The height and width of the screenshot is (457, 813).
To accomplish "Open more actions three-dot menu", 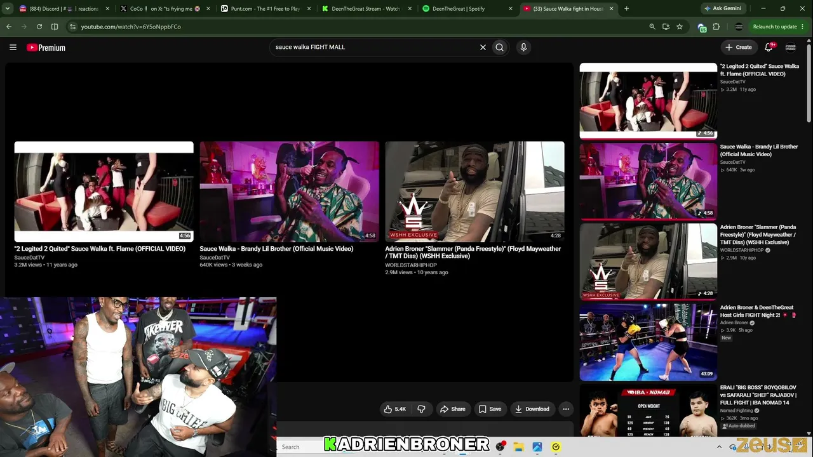I will tap(566, 409).
